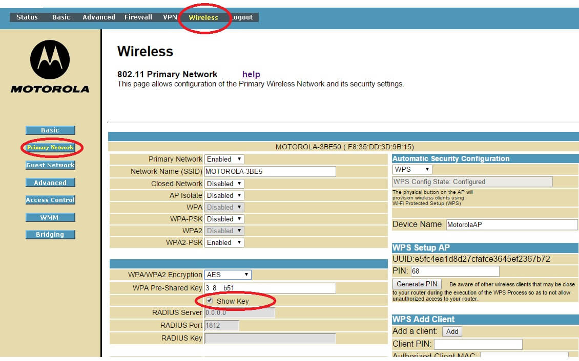Image resolution: width=579 pixels, height=361 pixels.
Task: Click the WPS PIN field
Action: click(455, 271)
